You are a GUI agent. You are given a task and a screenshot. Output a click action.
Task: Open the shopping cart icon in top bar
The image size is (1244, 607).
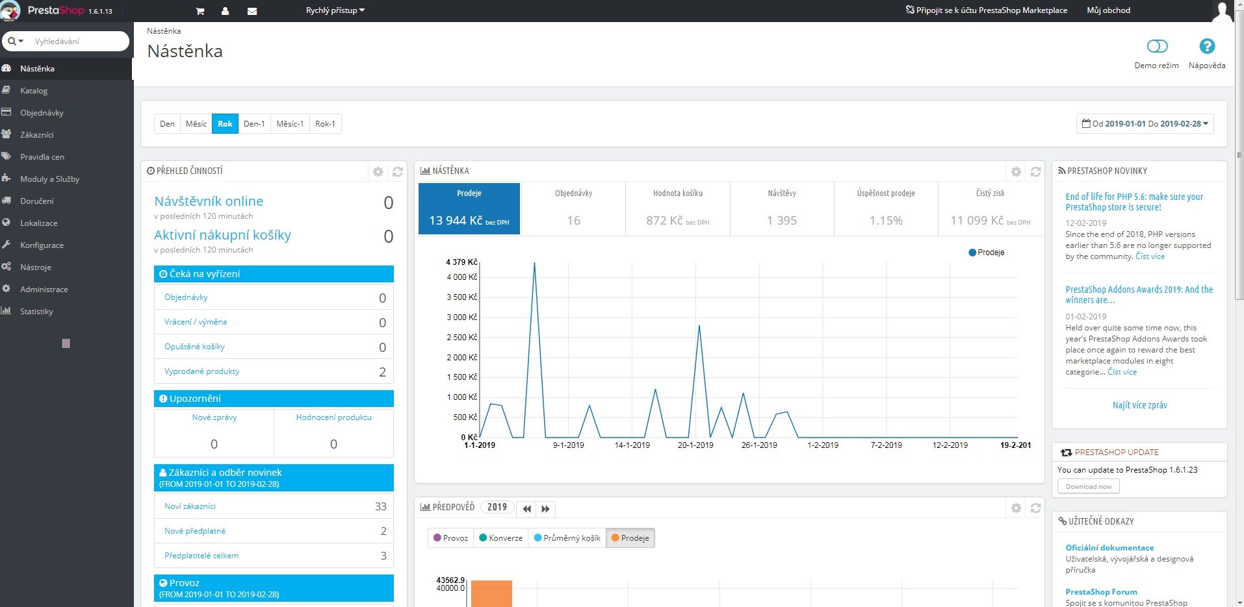[x=200, y=11]
